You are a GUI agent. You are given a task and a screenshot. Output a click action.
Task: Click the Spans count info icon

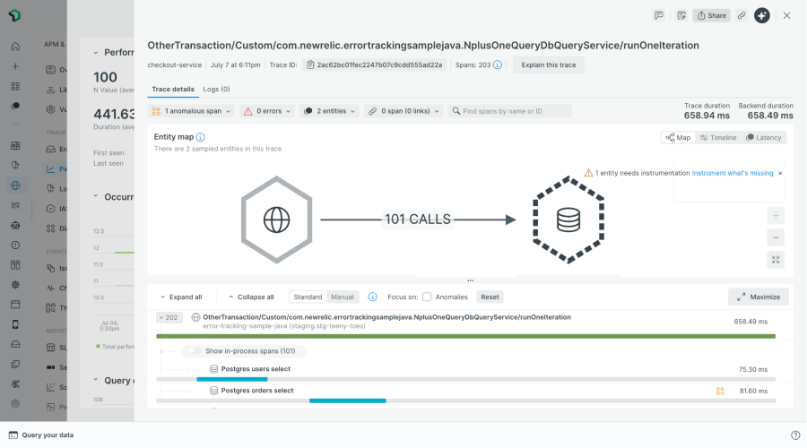coord(498,65)
